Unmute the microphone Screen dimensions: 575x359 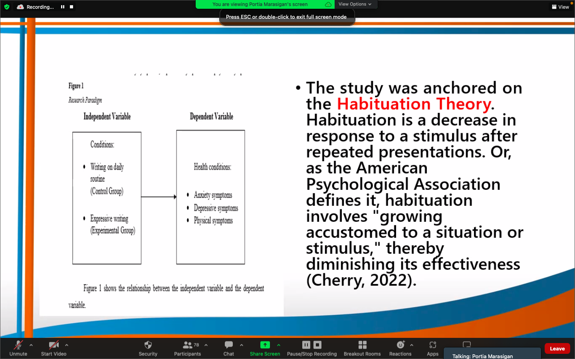coord(18,345)
